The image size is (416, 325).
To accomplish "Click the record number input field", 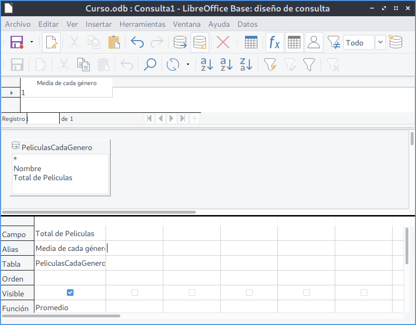I will pos(43,119).
